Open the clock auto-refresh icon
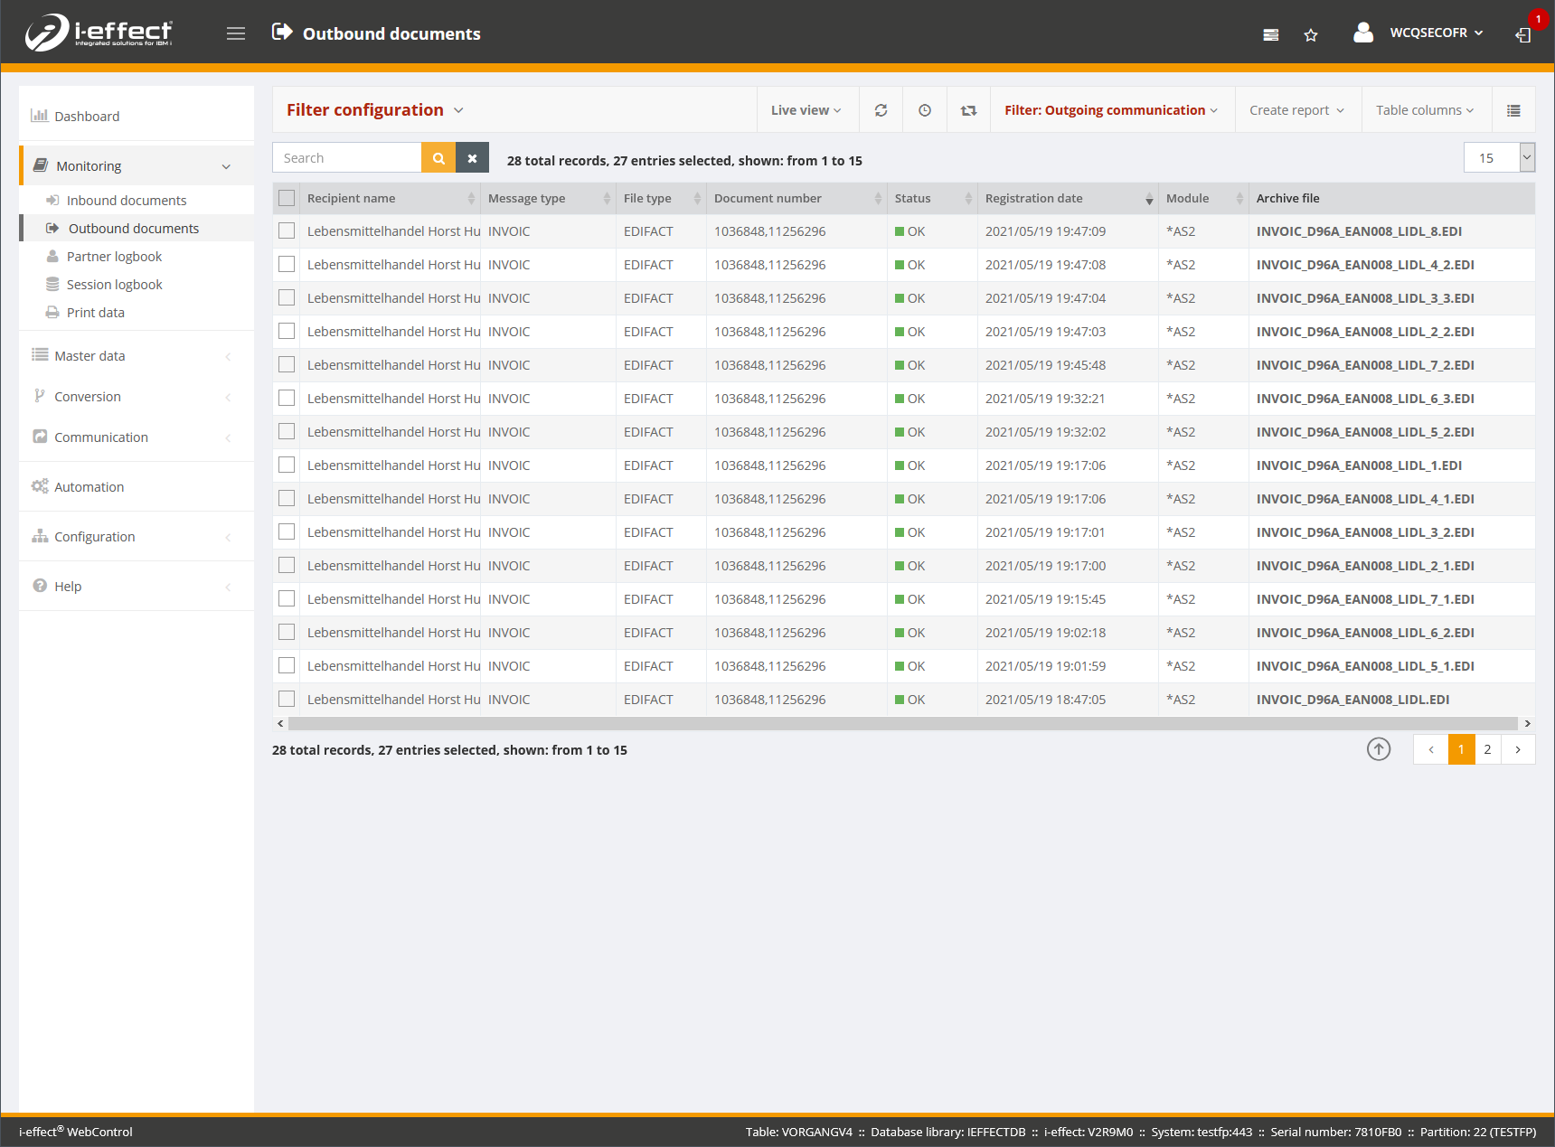This screenshot has width=1555, height=1147. point(925,110)
